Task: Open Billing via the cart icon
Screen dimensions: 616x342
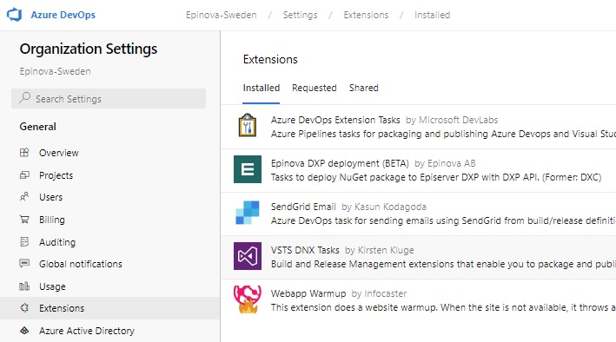Action: coord(24,220)
